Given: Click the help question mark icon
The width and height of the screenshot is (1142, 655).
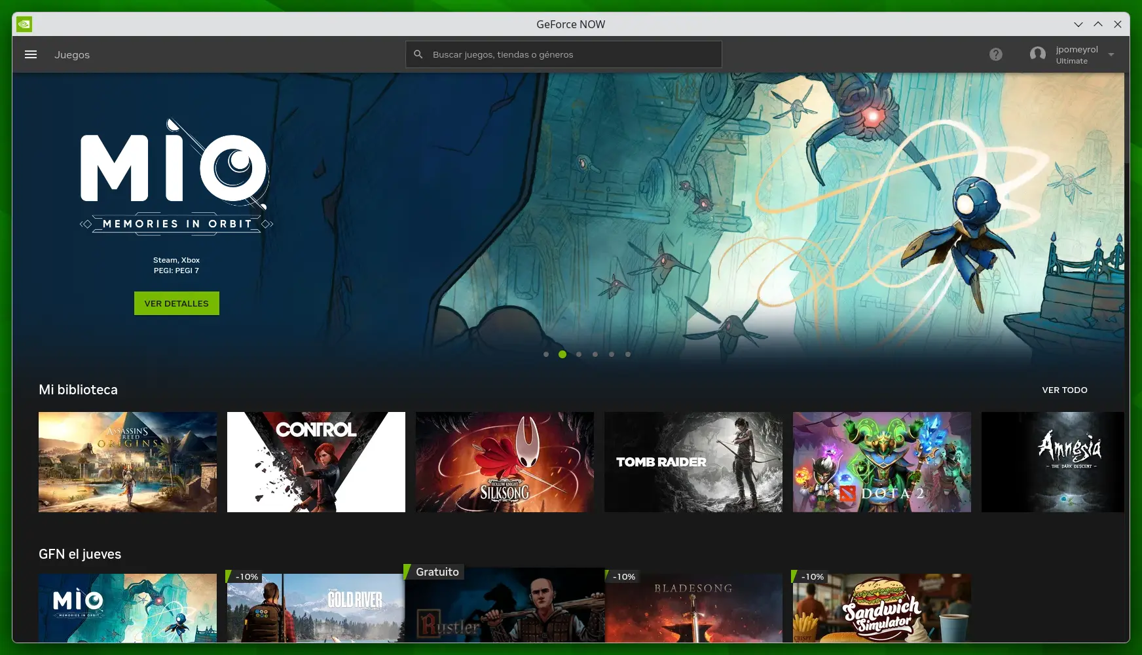Looking at the screenshot, I should (x=995, y=54).
